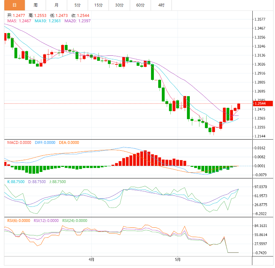This screenshot has height=268, width=275.
Task: Click the D: 88.7500 KDJ label
Action: point(37,182)
